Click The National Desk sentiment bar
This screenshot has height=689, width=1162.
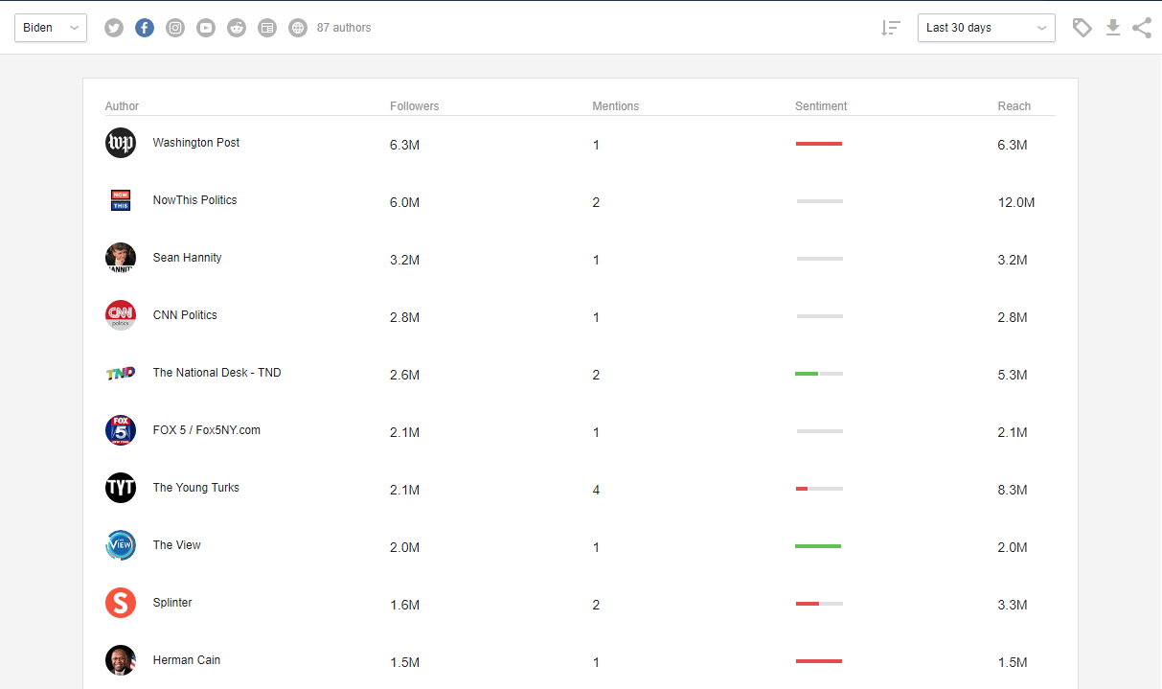[x=819, y=374]
